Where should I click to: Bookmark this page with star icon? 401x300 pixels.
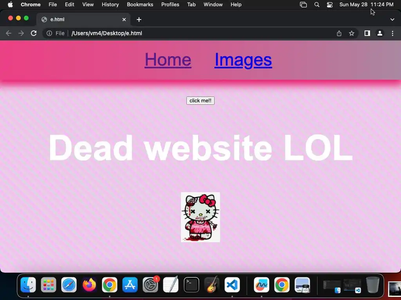[352, 33]
